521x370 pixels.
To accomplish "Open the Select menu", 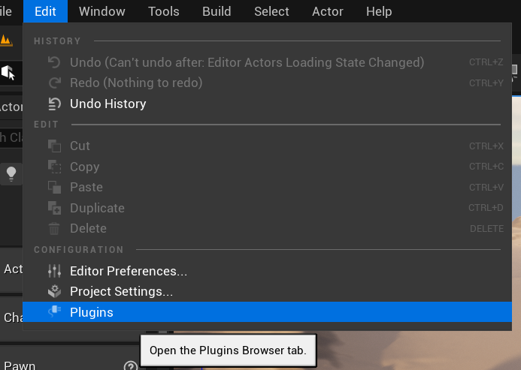I will click(271, 11).
